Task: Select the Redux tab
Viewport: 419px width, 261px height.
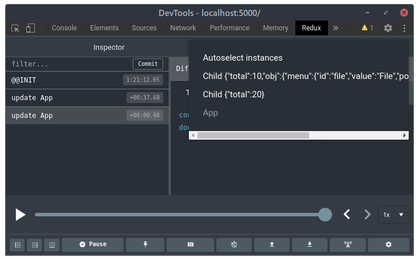Action: [x=311, y=28]
